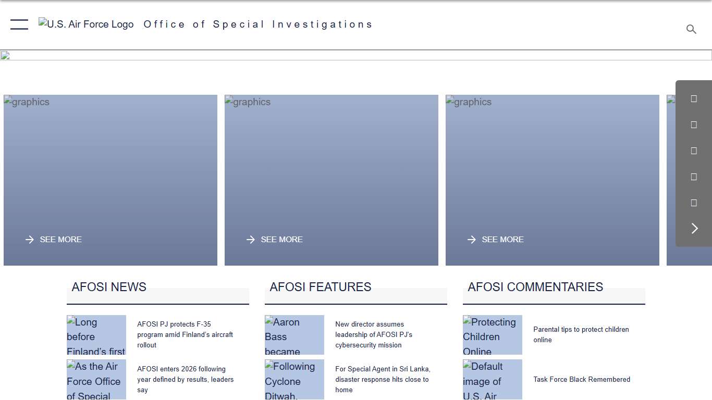Click the arrow icon on the middle graphics card

tap(251, 240)
